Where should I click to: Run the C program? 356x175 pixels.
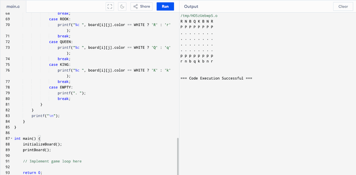pyautogui.click(x=165, y=7)
